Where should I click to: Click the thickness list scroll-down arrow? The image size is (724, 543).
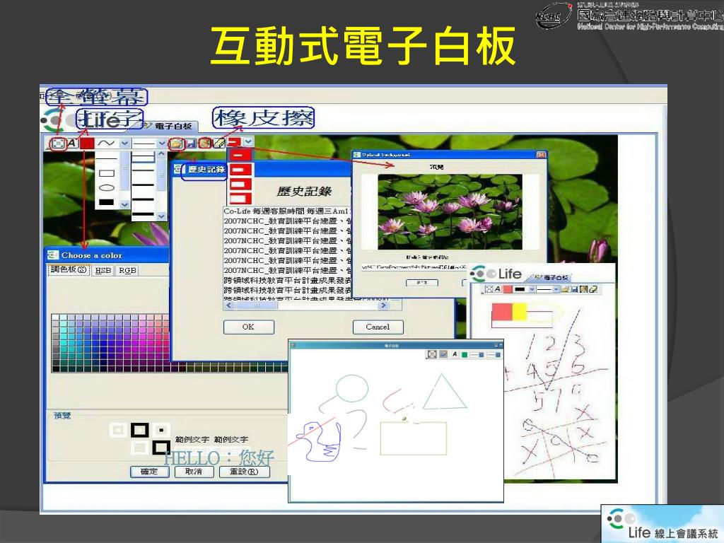[162, 216]
